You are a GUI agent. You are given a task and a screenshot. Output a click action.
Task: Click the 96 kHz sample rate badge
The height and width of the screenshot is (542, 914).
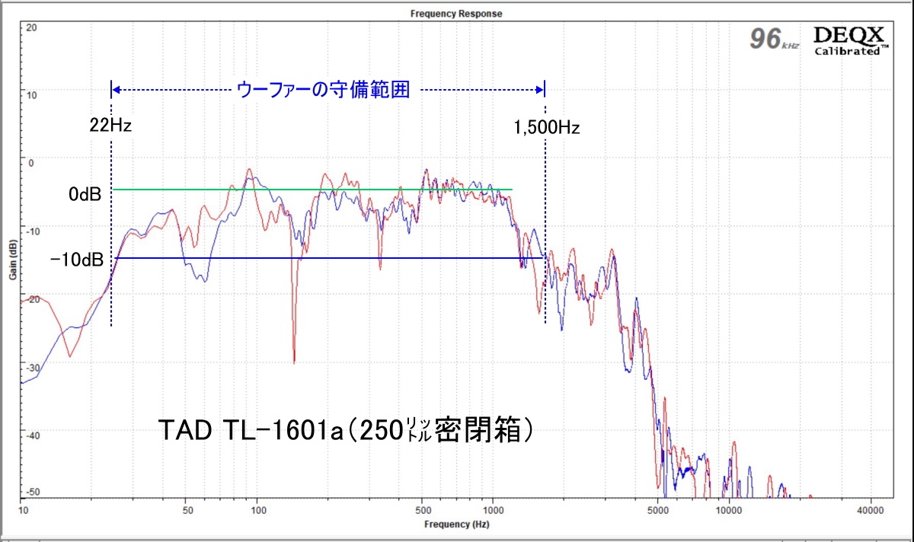pos(774,38)
